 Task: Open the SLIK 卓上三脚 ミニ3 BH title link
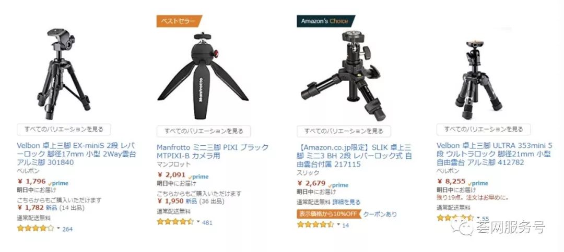coord(355,156)
